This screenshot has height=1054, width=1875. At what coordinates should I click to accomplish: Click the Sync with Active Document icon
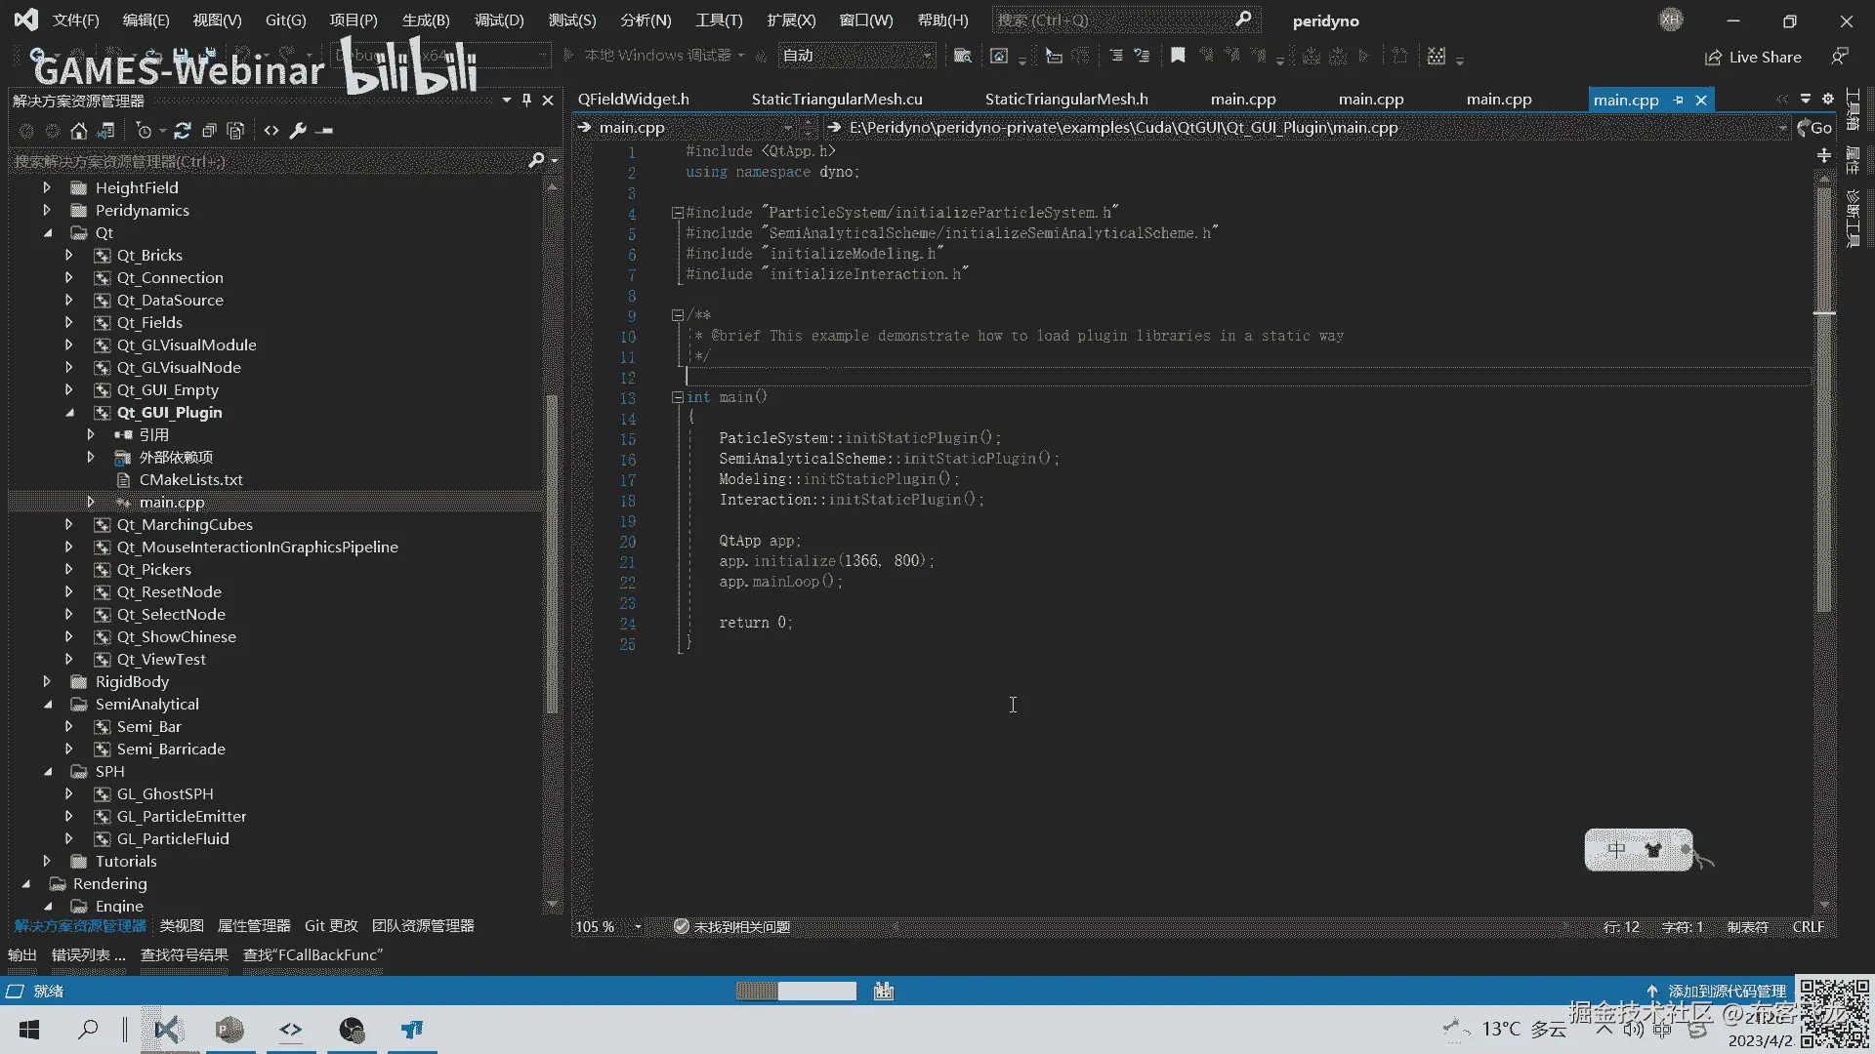coord(183,131)
